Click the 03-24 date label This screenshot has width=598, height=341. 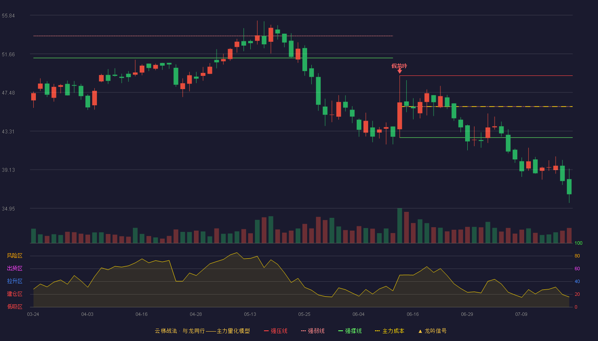[33, 314]
